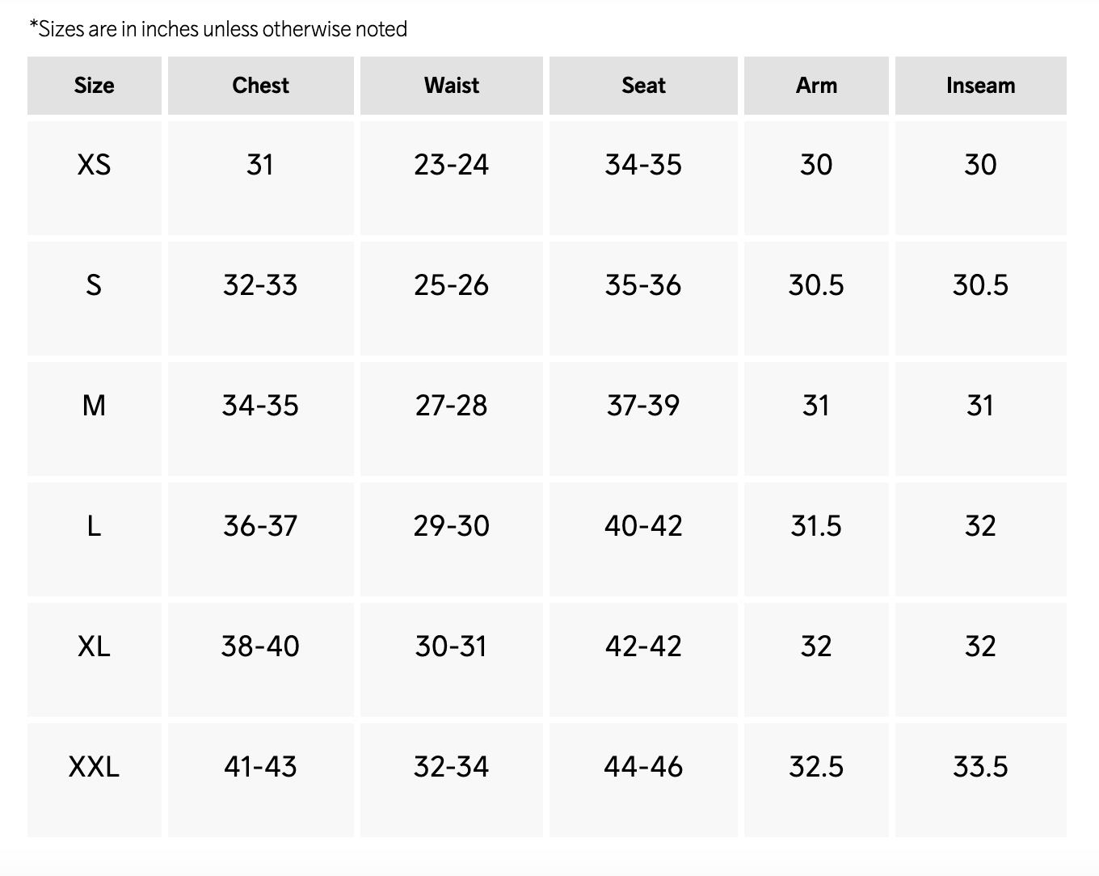Select the XS size row label
Screen dimensions: 1099x876
click(94, 165)
